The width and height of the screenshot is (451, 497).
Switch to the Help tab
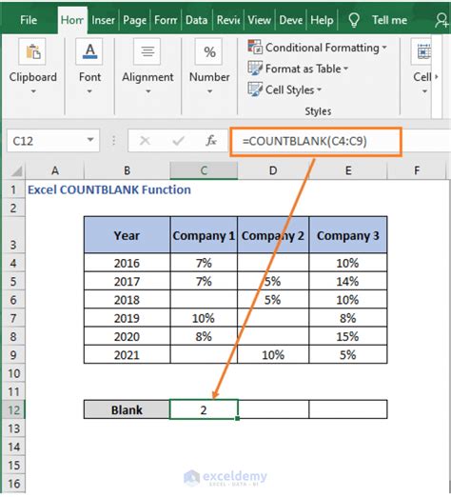322,20
